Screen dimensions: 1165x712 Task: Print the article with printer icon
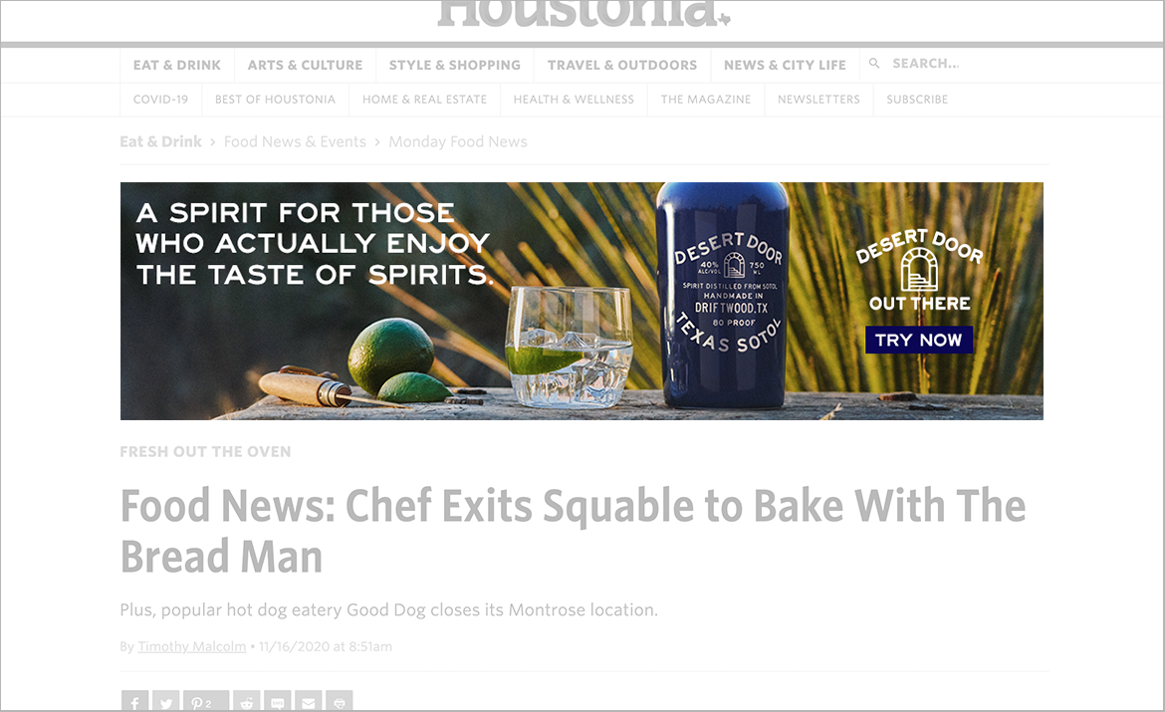click(x=339, y=701)
